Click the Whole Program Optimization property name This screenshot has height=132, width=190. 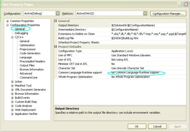click(75, 77)
